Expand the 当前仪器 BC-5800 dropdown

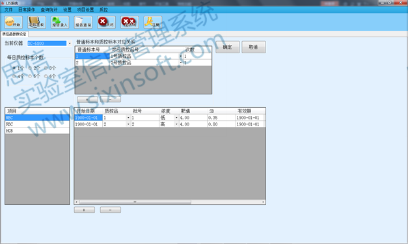pyautogui.click(x=70, y=44)
